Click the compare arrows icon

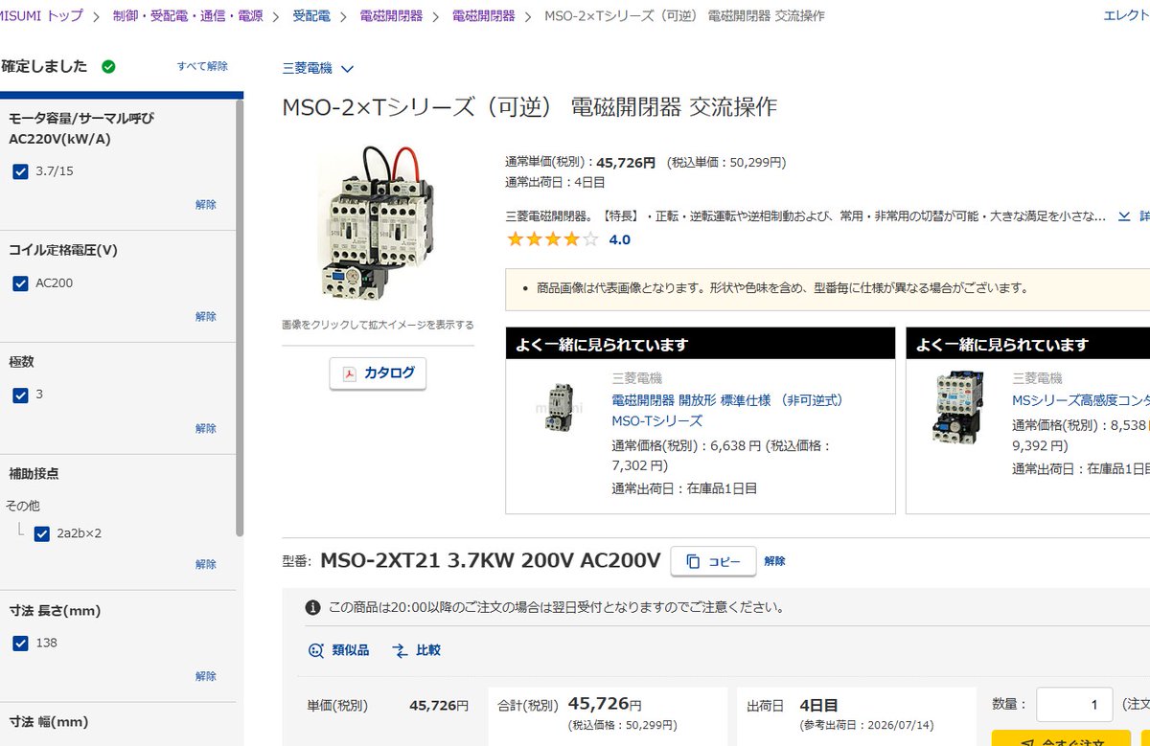coord(401,650)
